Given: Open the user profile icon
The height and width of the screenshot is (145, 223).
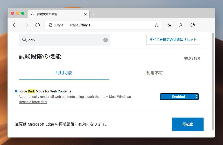Looking at the screenshot, I should [181, 25].
